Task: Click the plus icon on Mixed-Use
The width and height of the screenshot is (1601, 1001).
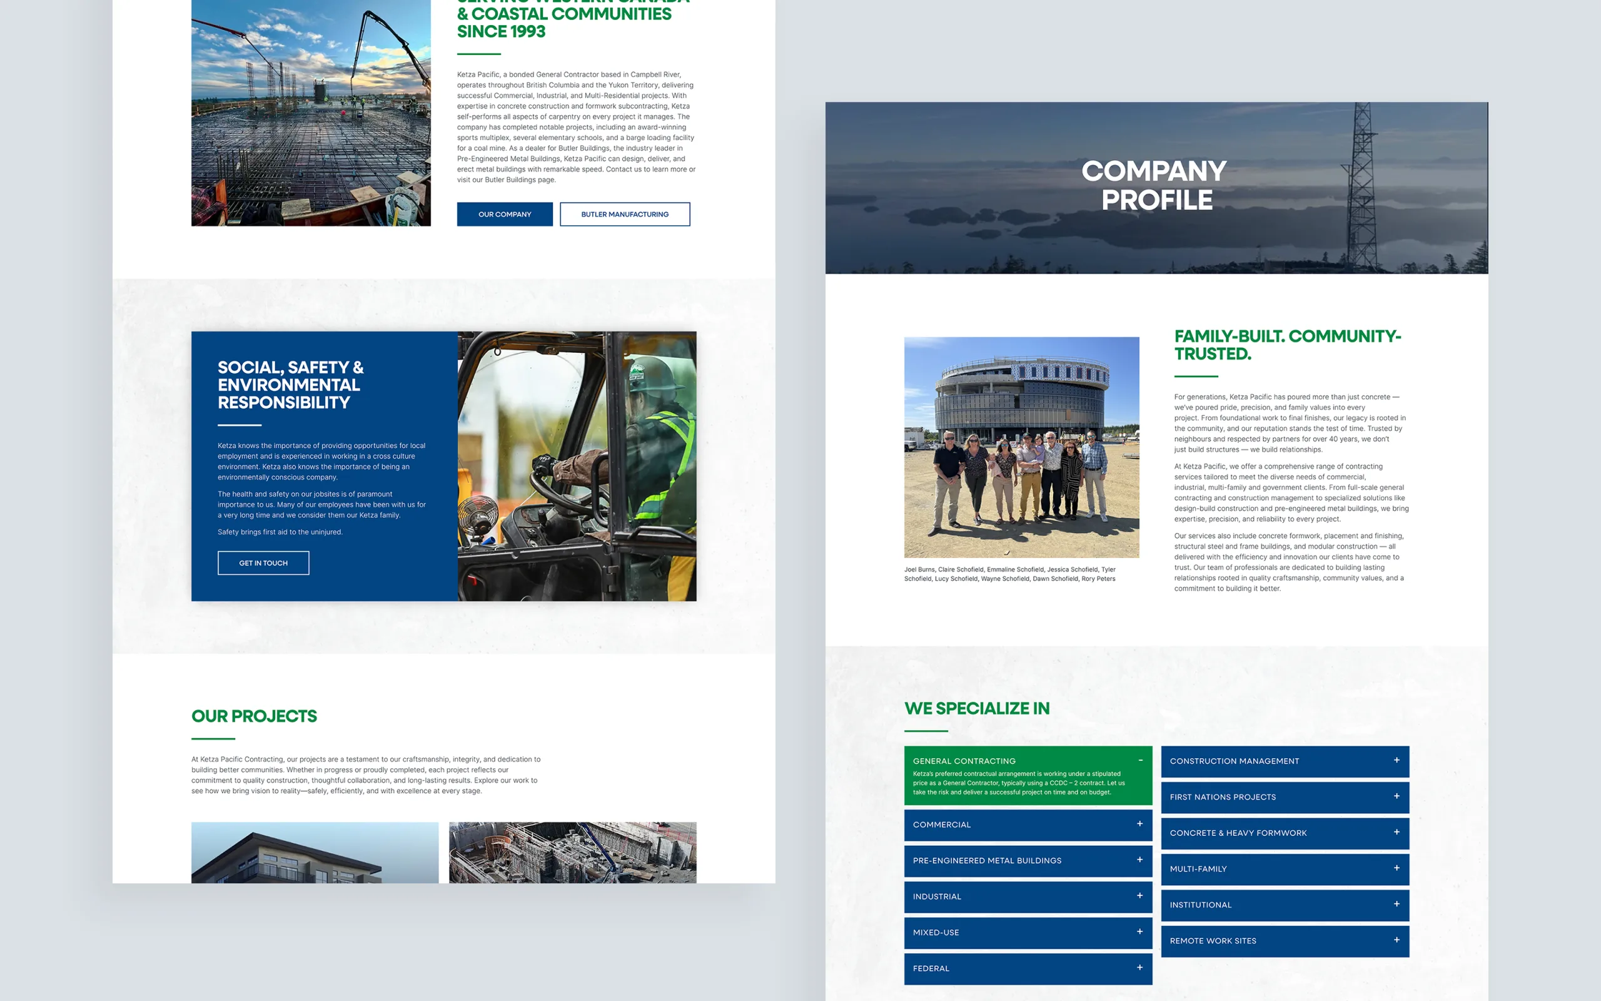Action: coord(1139,932)
